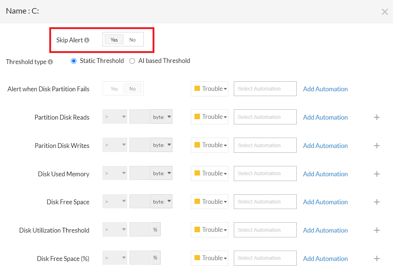Set Skip Alert to No
The image size is (393, 276).
click(132, 40)
